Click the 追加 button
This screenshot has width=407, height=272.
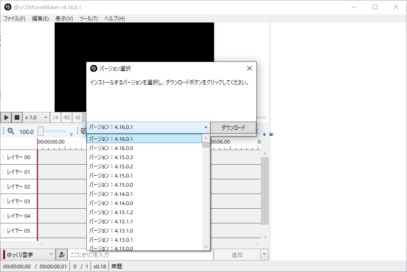tap(237, 255)
